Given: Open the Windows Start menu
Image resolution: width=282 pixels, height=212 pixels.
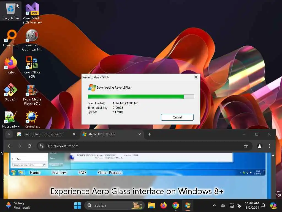Looking at the screenshot, I should click(77, 205).
